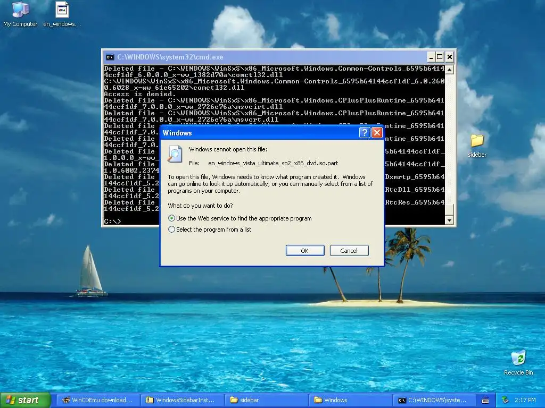The height and width of the screenshot is (408, 545).
Task: Open My Computer desktop icon
Action: click(x=20, y=14)
